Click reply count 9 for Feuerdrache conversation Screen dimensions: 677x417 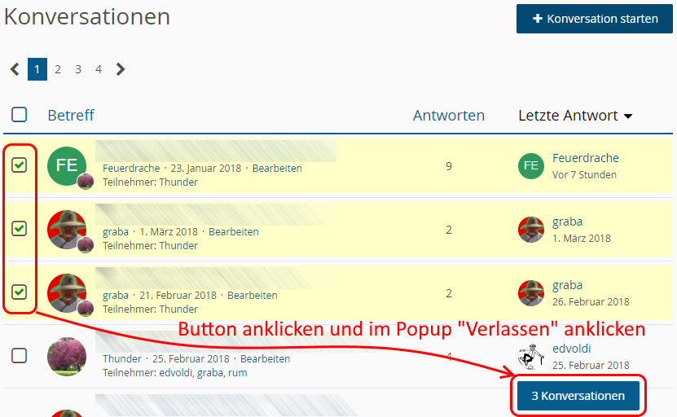tap(449, 166)
